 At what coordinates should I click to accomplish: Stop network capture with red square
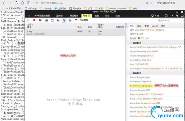[x=34, y=20]
